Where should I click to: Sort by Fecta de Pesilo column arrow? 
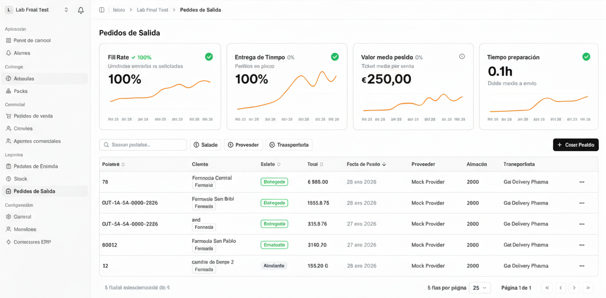[384, 164]
